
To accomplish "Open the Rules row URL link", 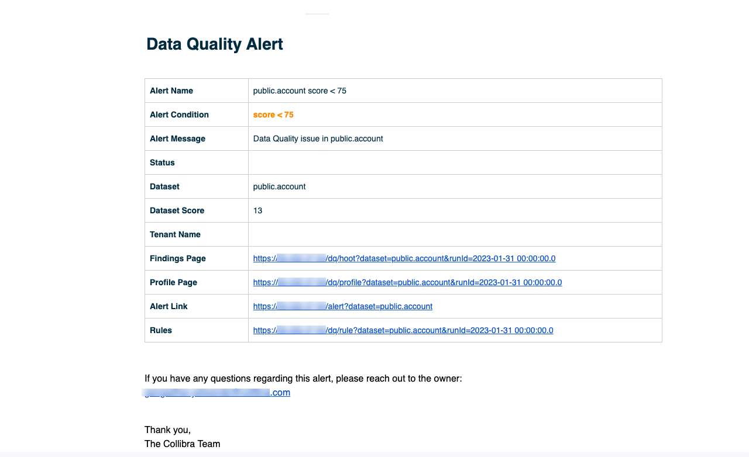I will [x=403, y=330].
